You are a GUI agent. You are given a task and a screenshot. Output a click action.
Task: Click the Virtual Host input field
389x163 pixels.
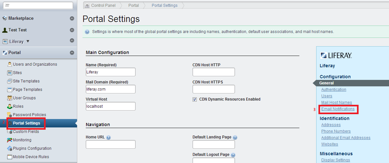[x=111, y=106]
